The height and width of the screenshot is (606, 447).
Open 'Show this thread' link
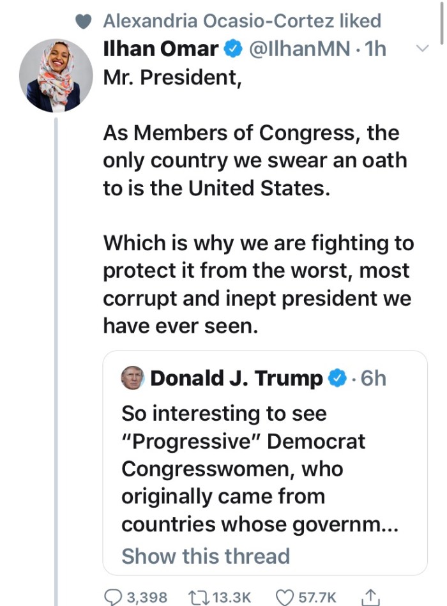click(x=205, y=556)
